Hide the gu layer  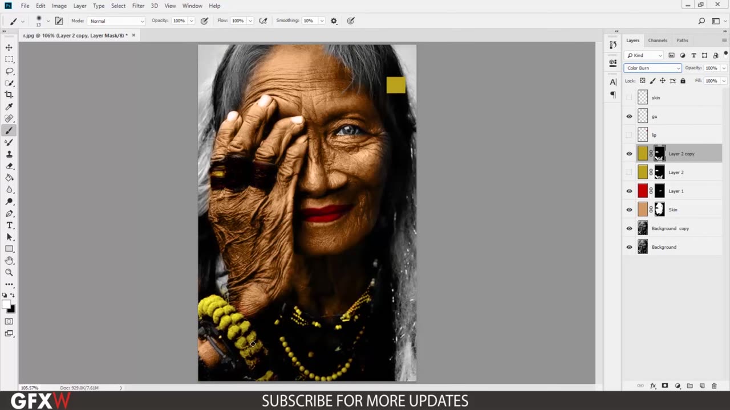click(x=629, y=116)
